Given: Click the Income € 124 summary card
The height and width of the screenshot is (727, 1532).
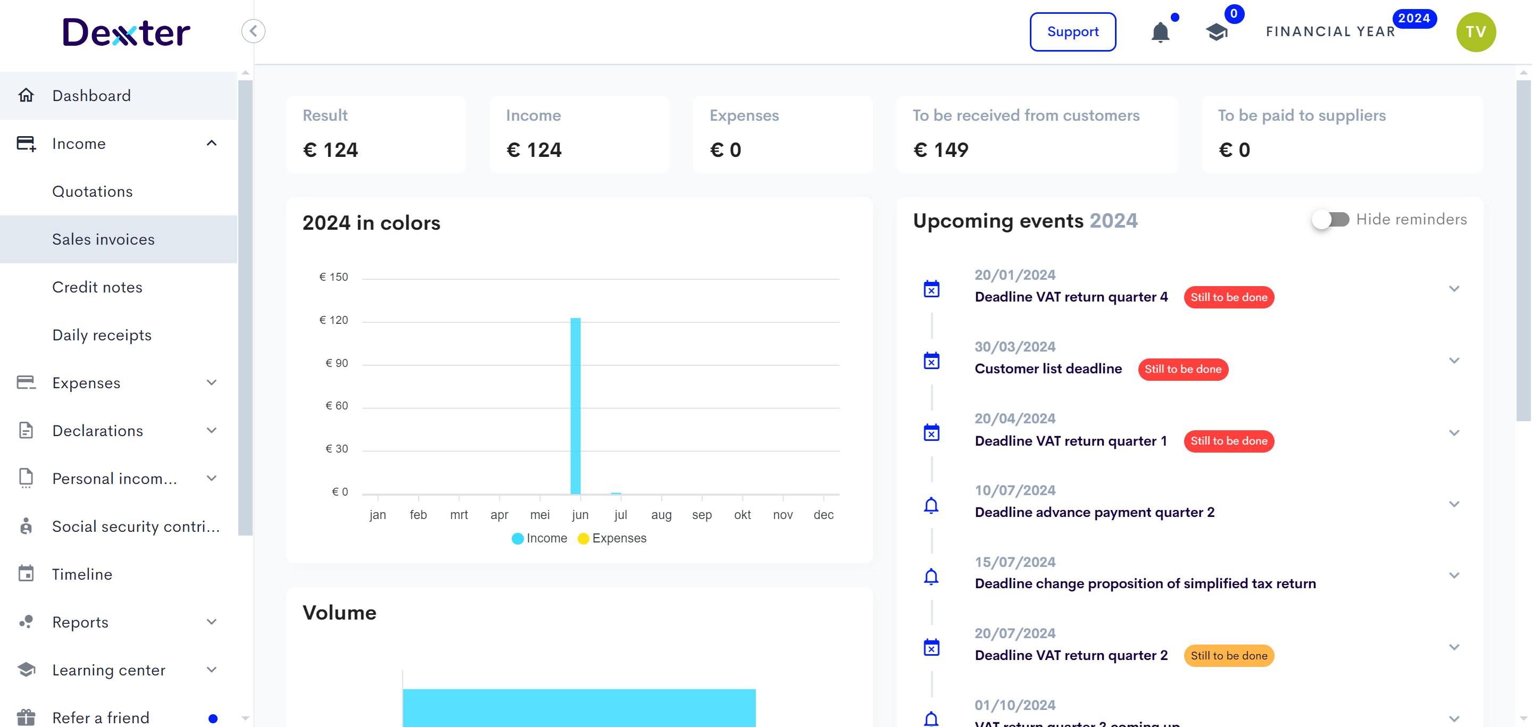Looking at the screenshot, I should (x=579, y=135).
